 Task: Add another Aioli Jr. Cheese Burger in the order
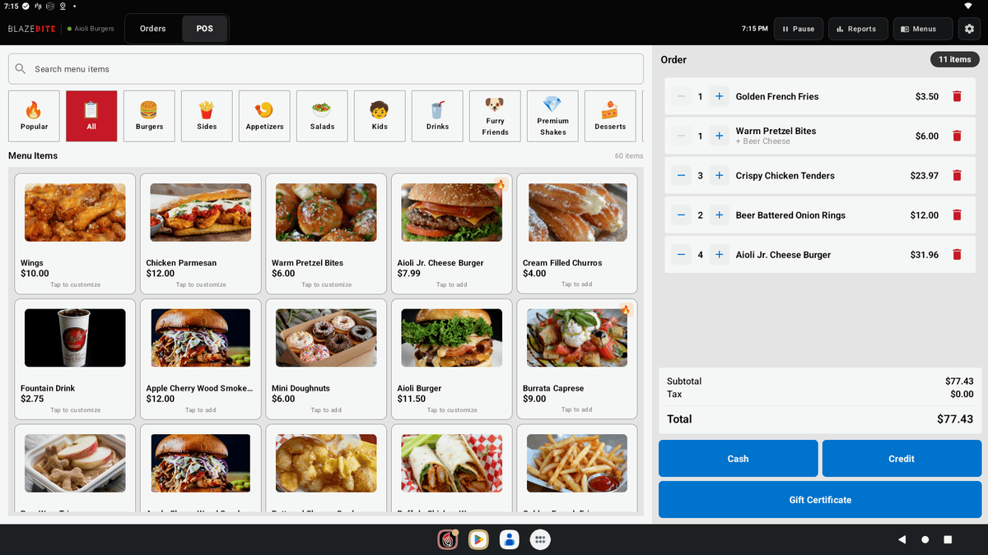719,254
